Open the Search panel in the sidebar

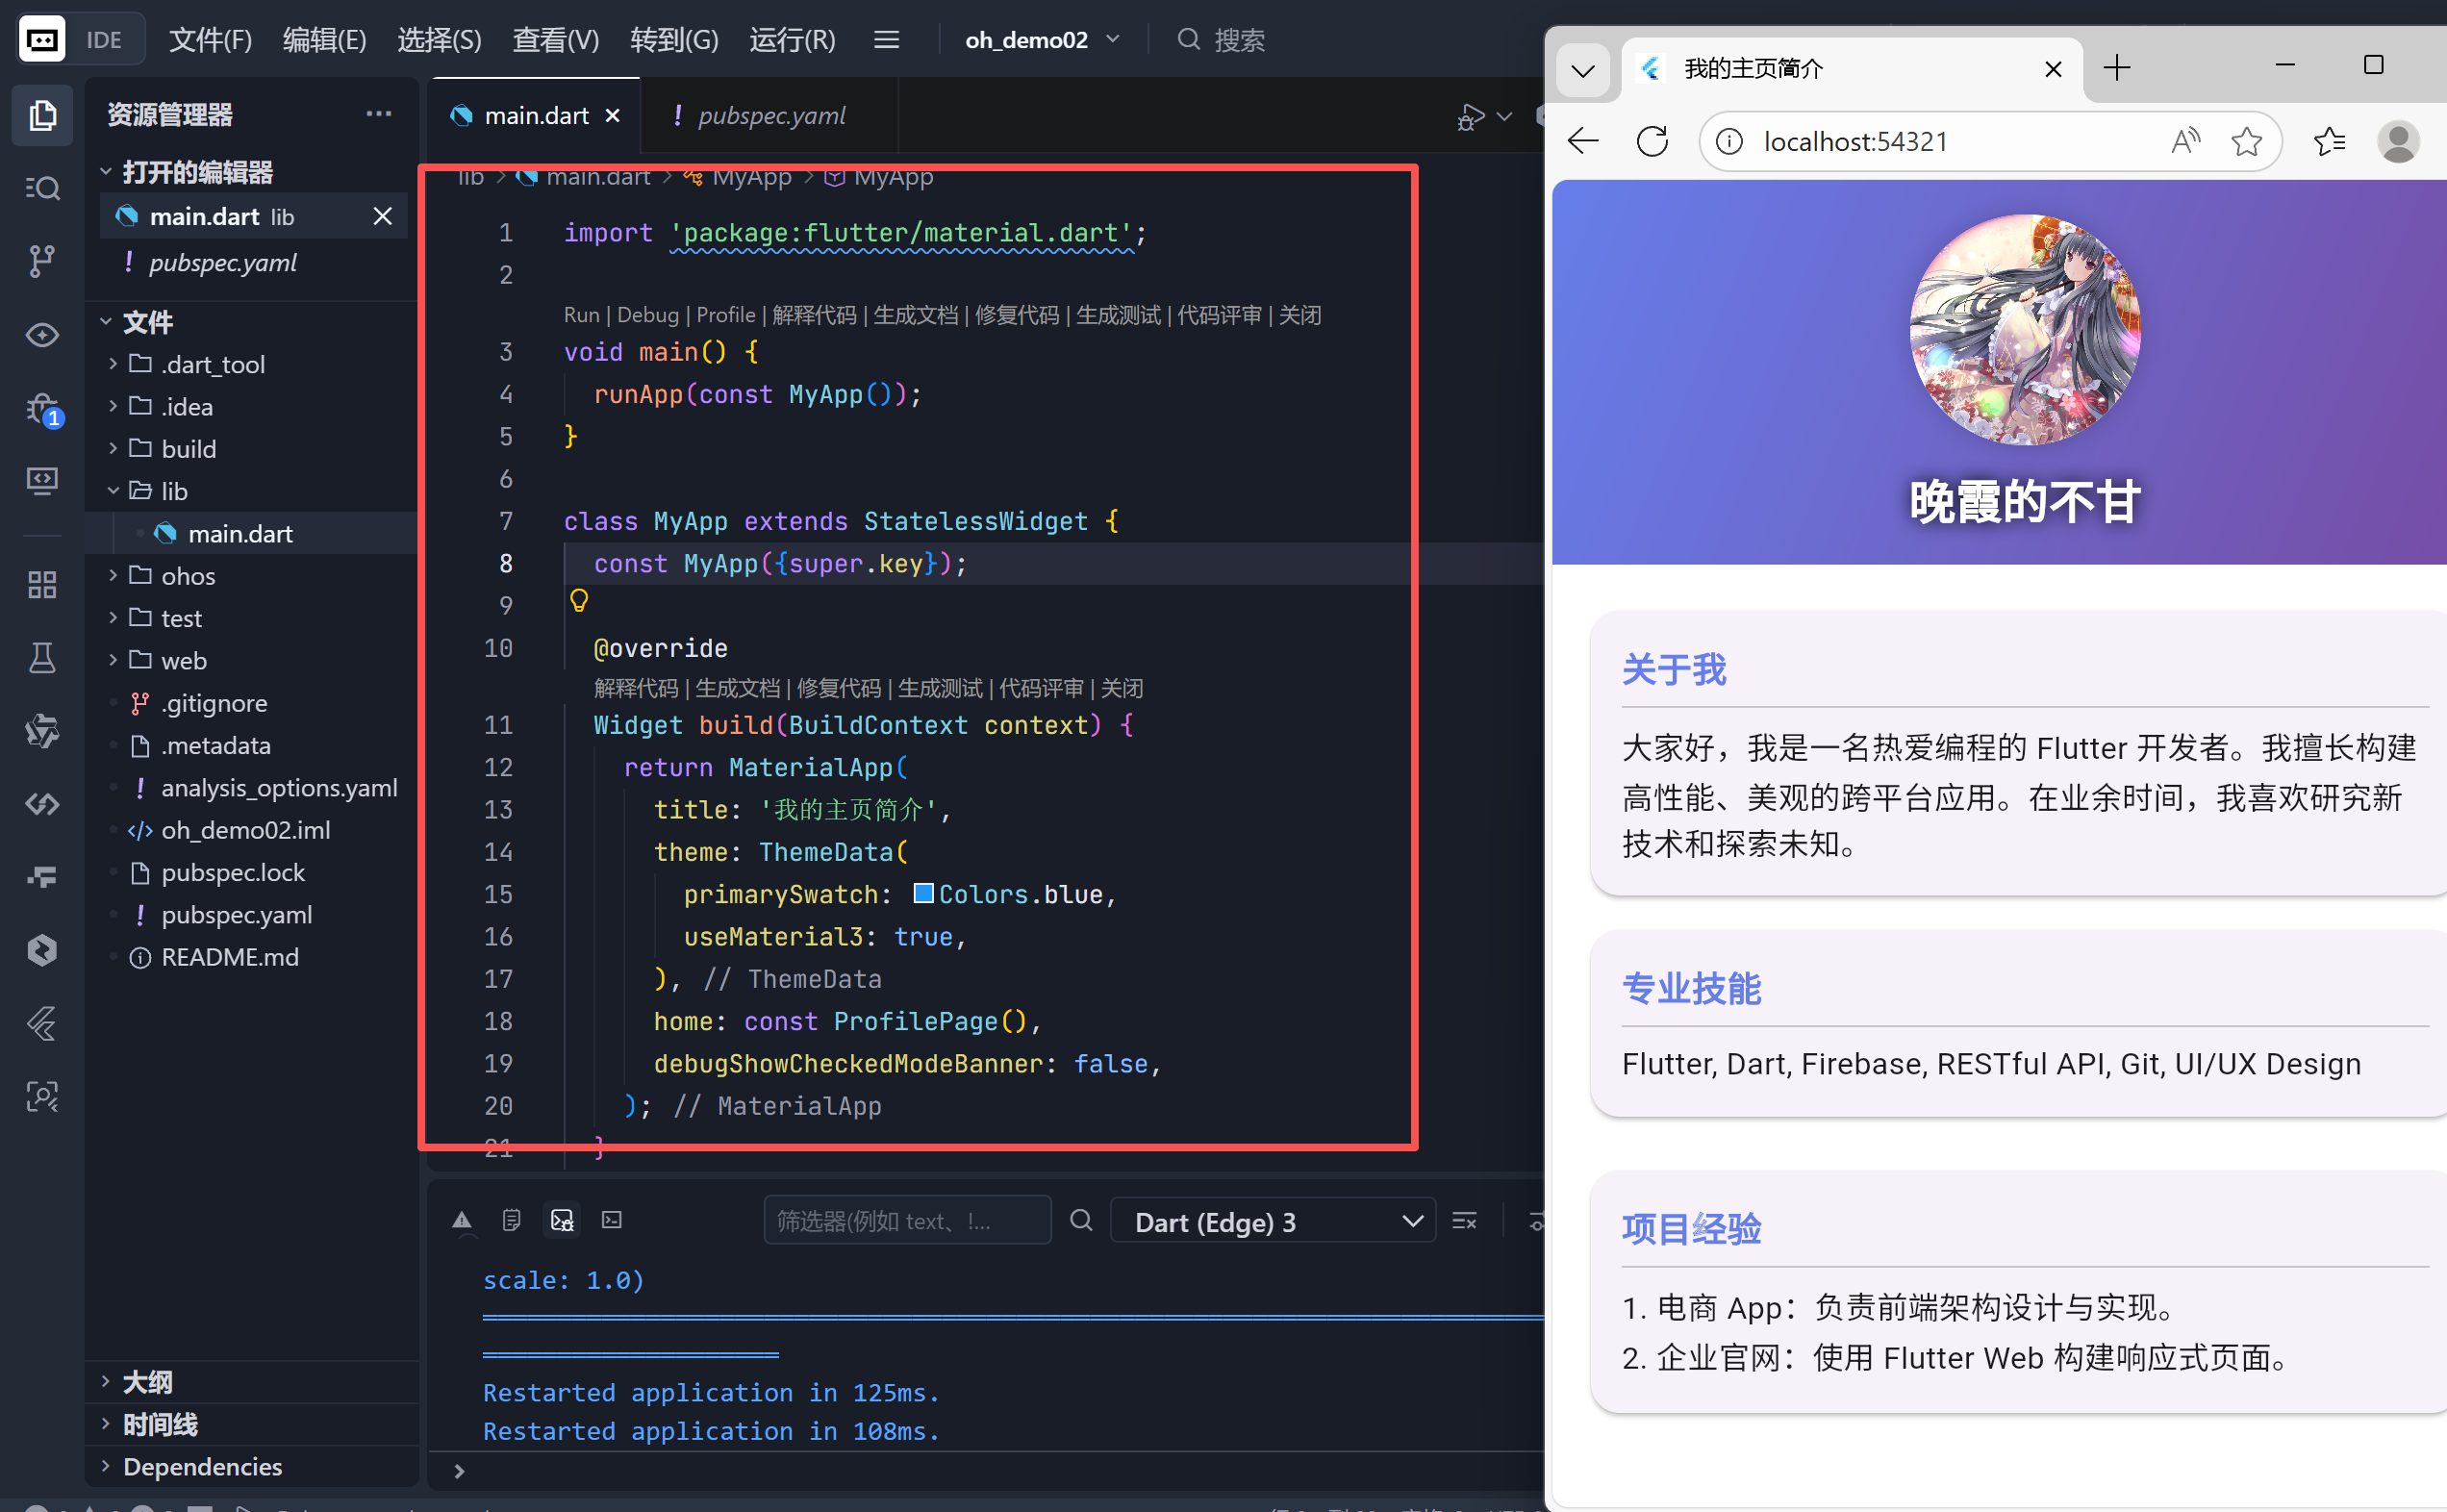coord(42,187)
